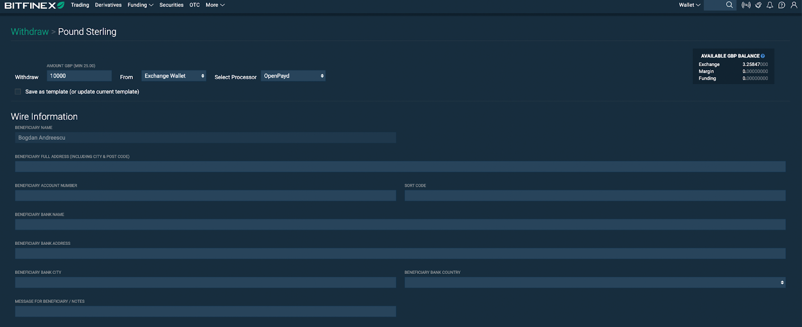This screenshot has height=327, width=802.
Task: Open the help question mark icon
Action: click(x=781, y=5)
